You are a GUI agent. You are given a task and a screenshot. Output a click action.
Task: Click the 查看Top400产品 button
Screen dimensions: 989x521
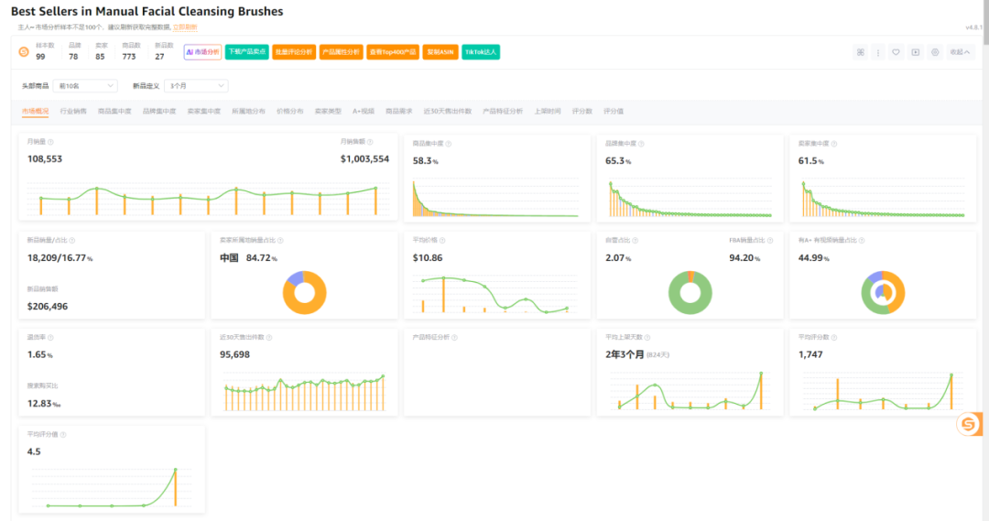[x=393, y=51]
